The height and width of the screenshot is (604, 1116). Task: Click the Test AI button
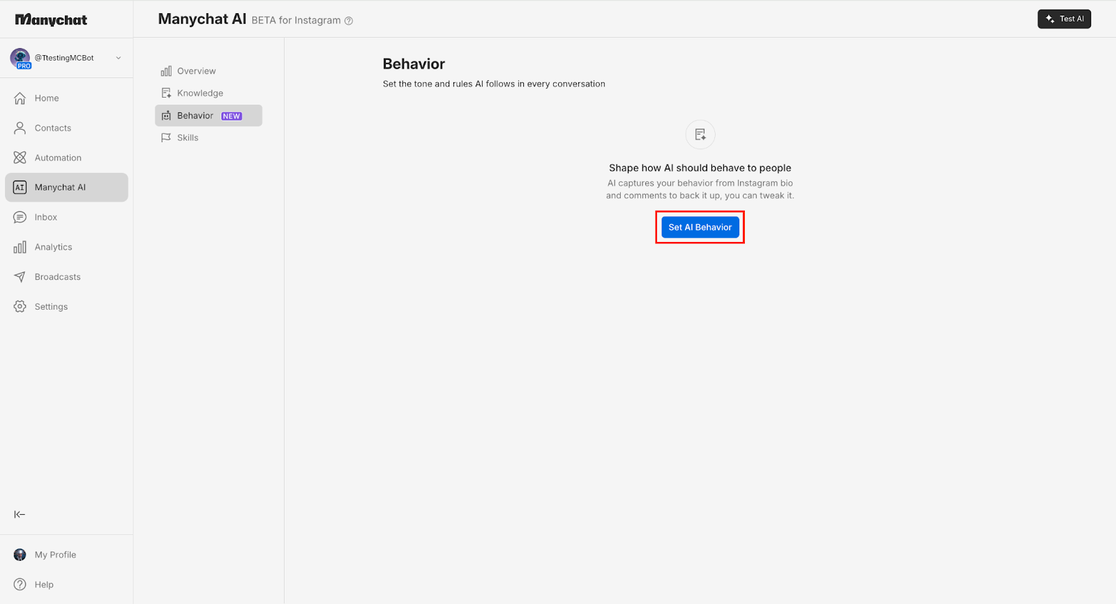(x=1064, y=19)
